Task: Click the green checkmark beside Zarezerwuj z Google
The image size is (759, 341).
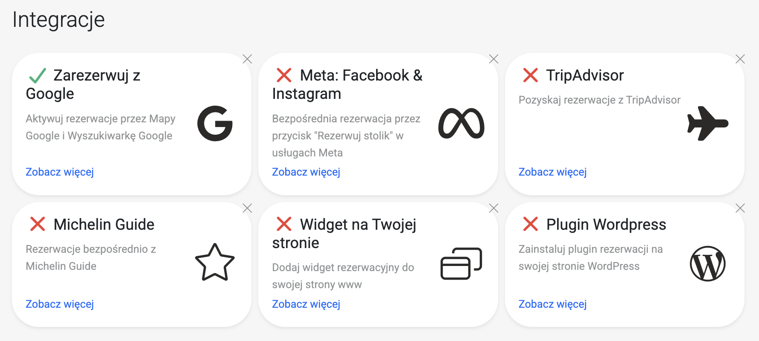Action: pos(38,76)
